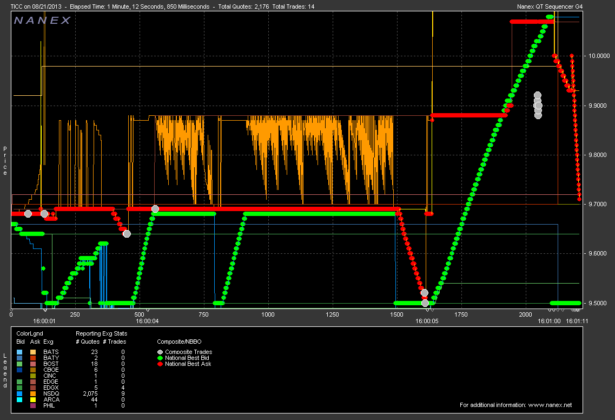This screenshot has width=615, height=420.
Task: Click the National Best Ask legend label
Action: (x=188, y=364)
